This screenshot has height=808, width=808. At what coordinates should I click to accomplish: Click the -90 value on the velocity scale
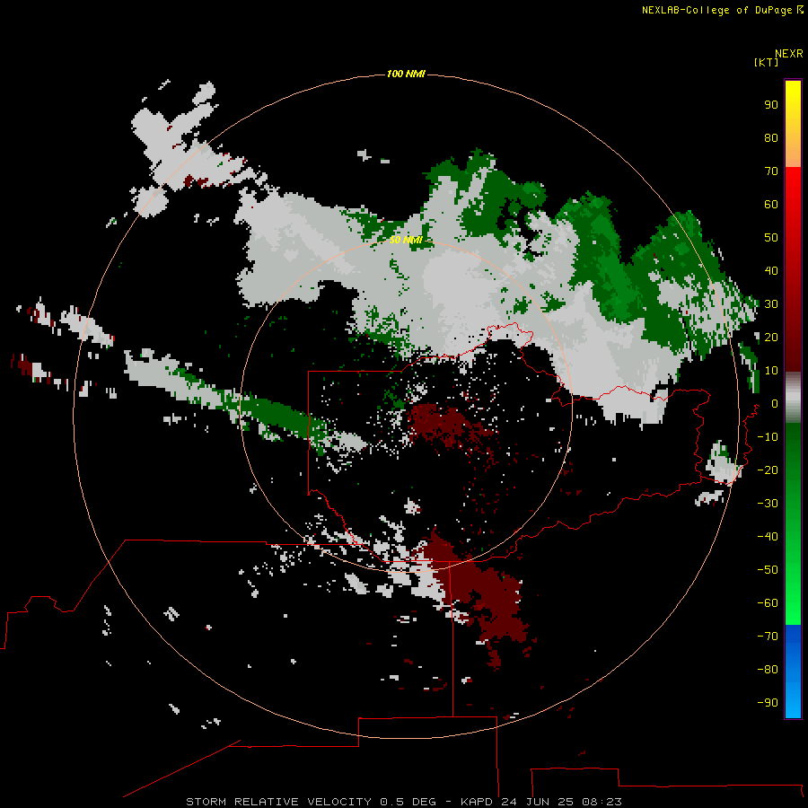[x=768, y=703]
